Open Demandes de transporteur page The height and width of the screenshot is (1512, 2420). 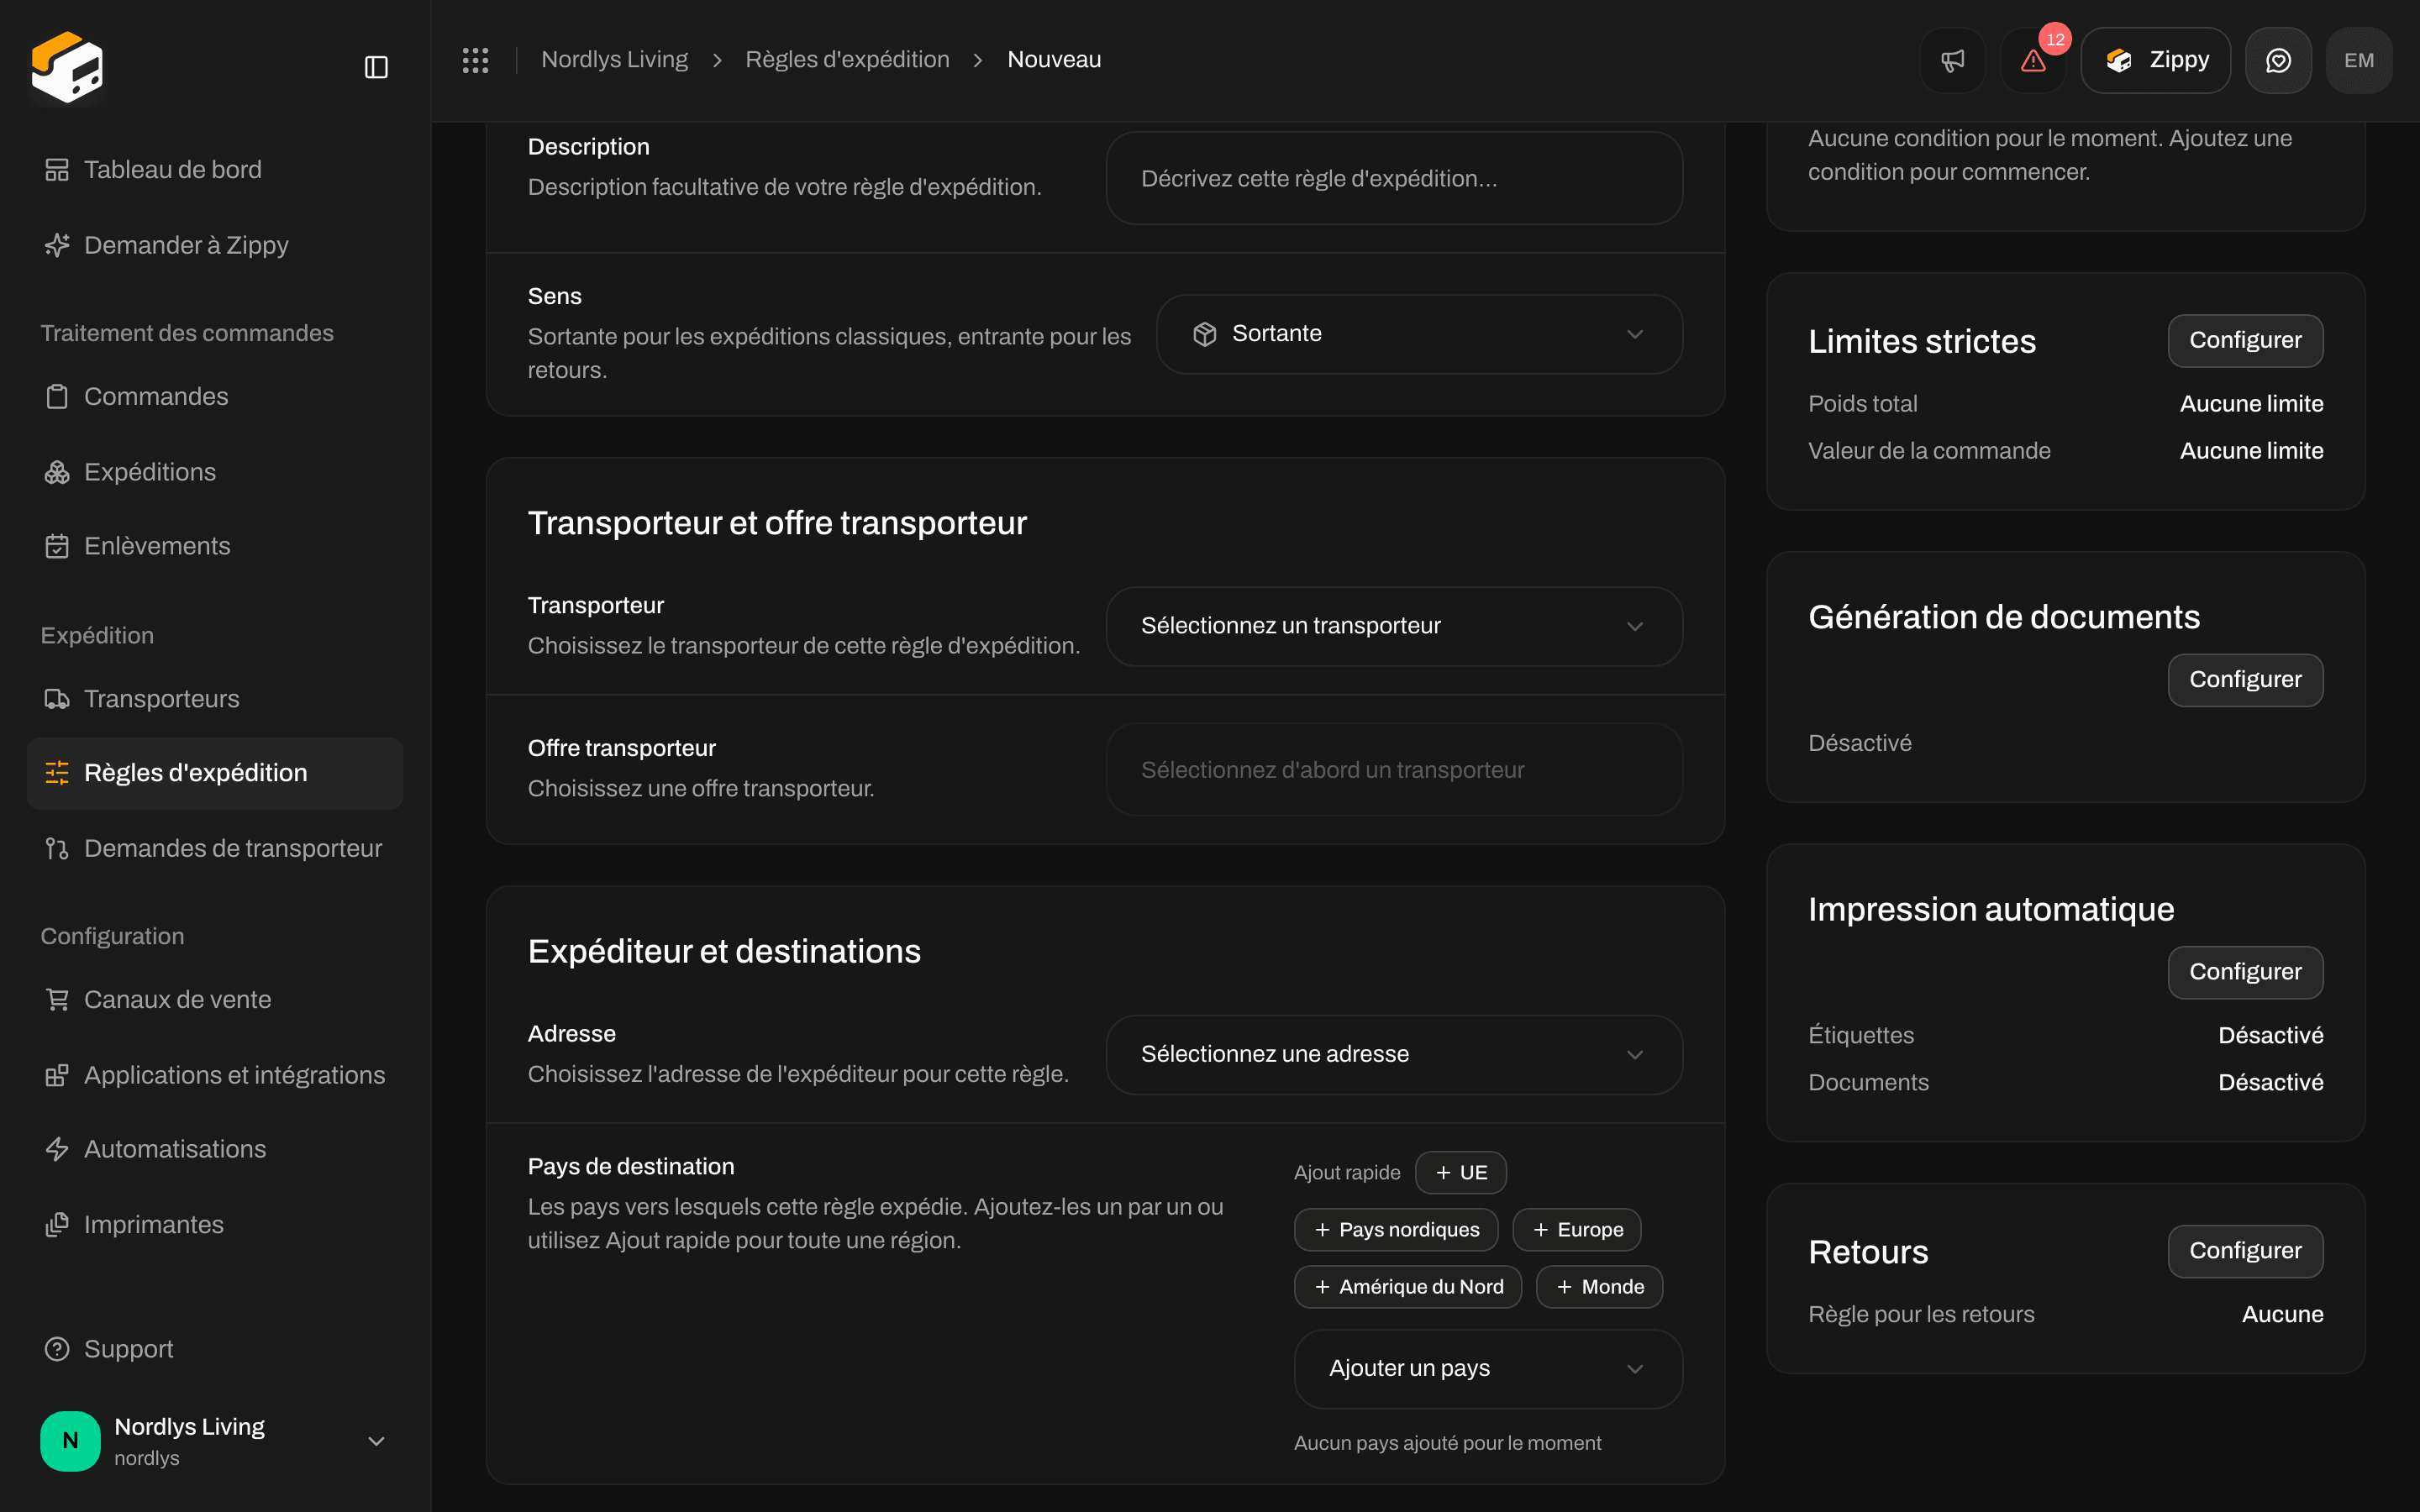tap(215, 849)
